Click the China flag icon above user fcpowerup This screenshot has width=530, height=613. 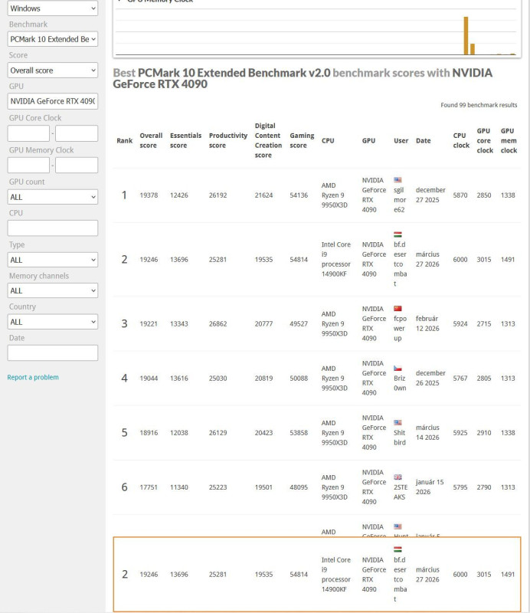(397, 309)
